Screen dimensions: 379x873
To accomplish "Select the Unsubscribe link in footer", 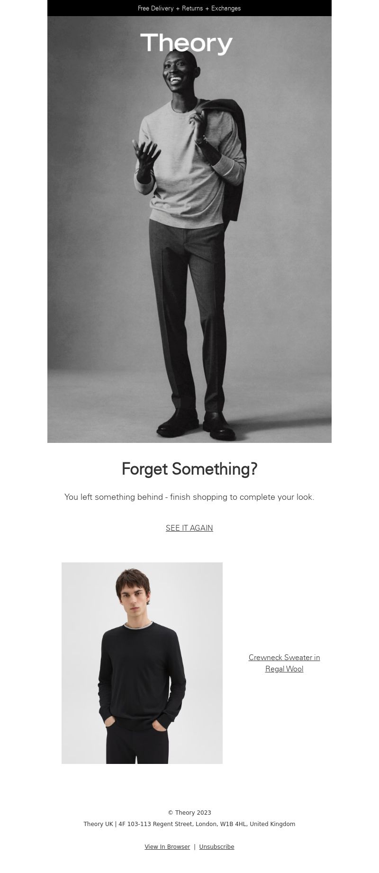I will pos(217,847).
